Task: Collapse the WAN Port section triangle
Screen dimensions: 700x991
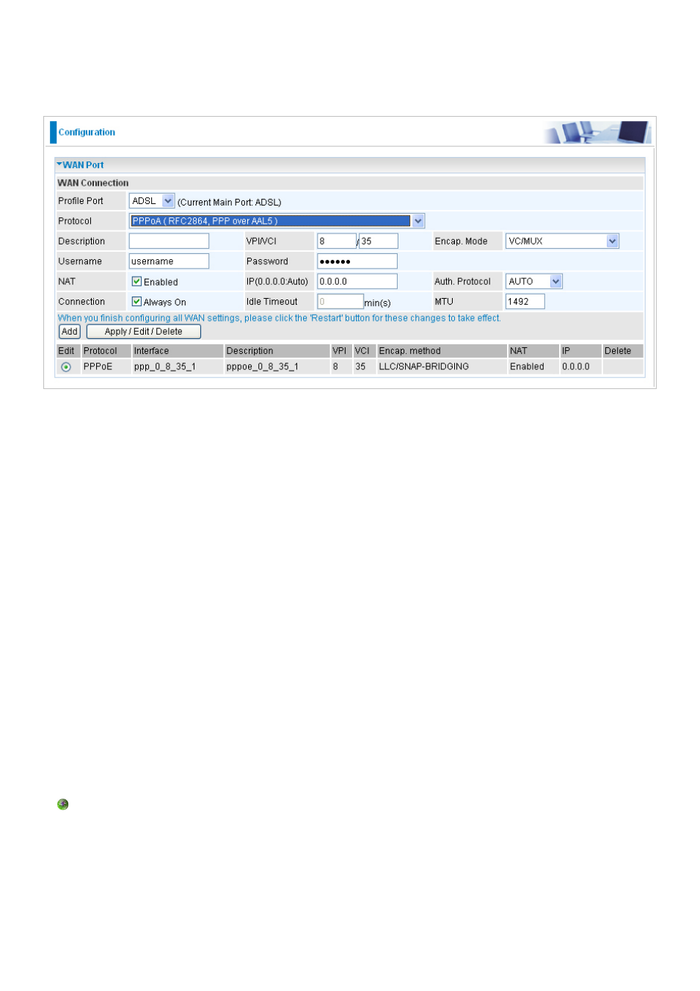Action: tap(59, 164)
